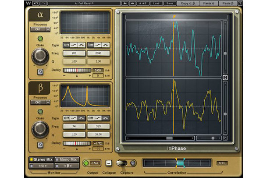Flip the Capture switch
The height and width of the screenshot is (184, 263).
click(122, 163)
